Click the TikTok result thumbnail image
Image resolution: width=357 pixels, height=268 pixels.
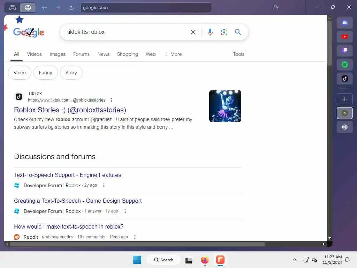[225, 106]
